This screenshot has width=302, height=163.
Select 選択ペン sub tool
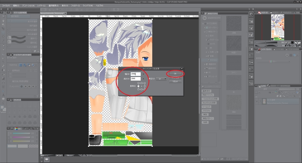tap(23, 38)
